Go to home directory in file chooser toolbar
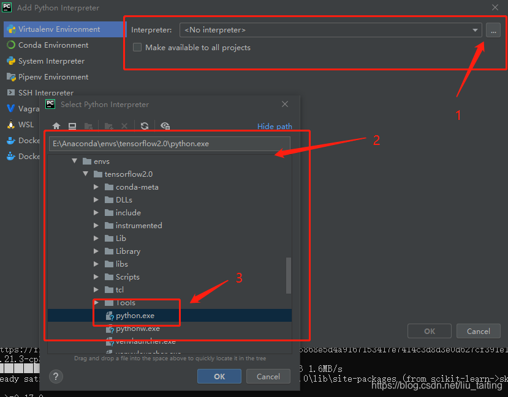 point(56,126)
